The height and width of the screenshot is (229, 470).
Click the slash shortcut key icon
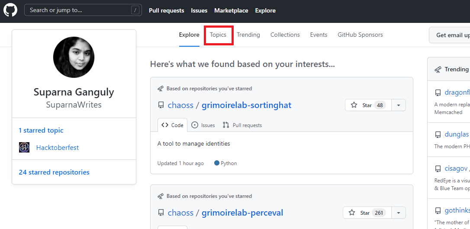(135, 10)
